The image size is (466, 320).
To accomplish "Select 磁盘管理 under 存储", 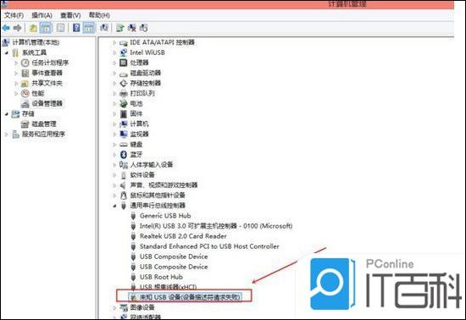I will pos(44,124).
